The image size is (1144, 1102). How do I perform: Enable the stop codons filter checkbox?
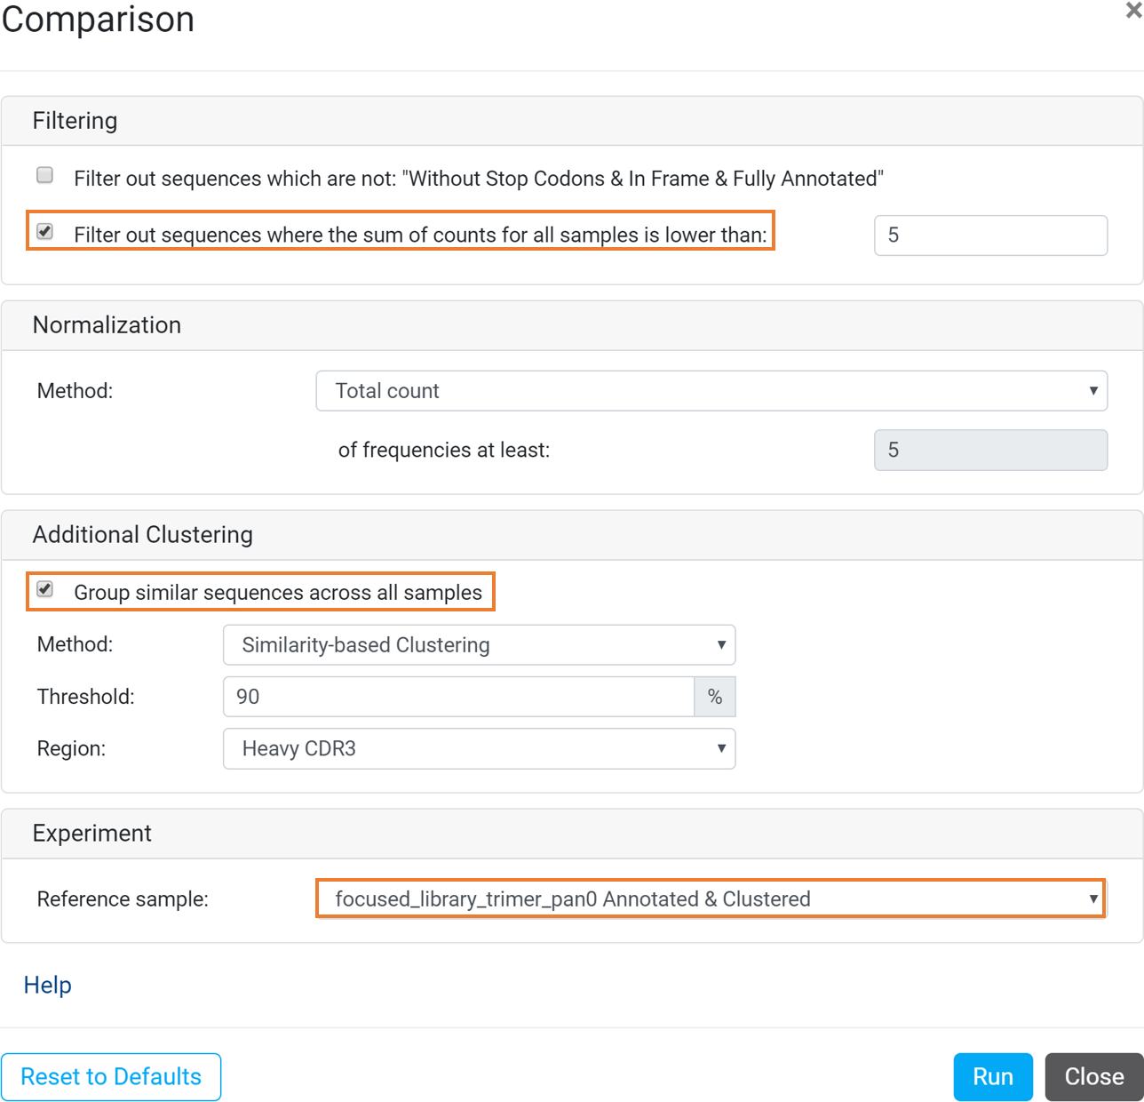click(x=45, y=175)
